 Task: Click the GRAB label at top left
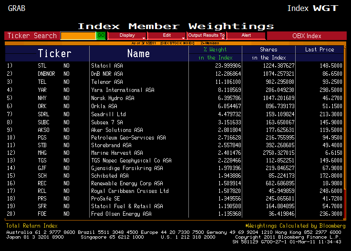(x=17, y=8)
